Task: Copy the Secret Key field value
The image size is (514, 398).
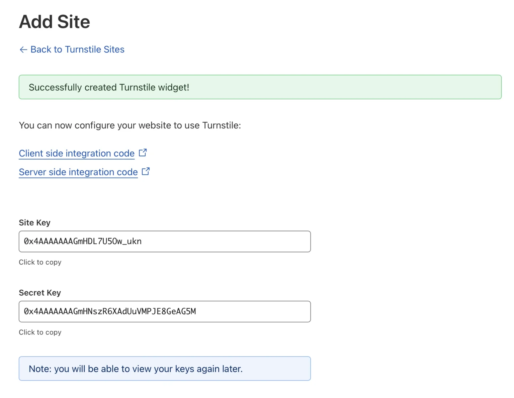Action: [x=165, y=312]
